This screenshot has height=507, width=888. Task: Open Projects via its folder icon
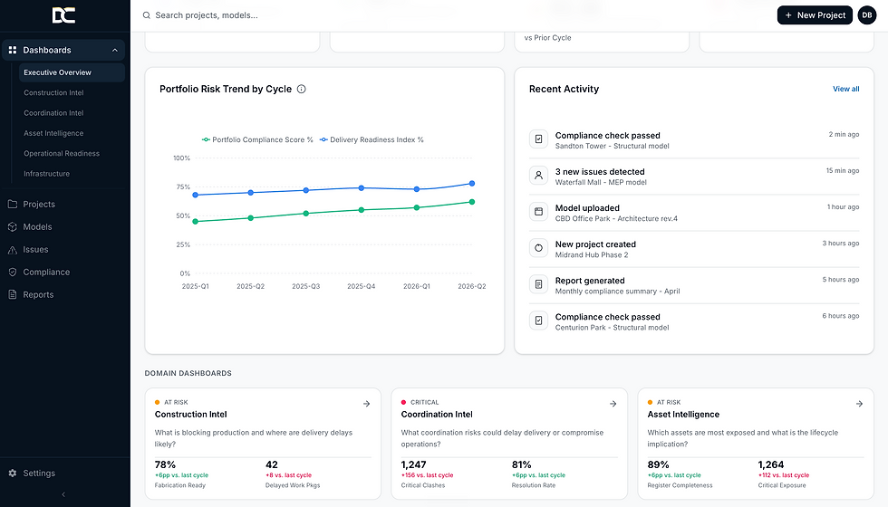13,204
